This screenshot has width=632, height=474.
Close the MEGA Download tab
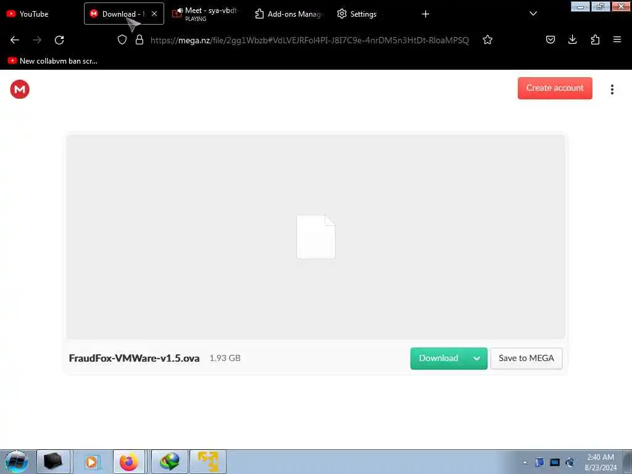(154, 14)
